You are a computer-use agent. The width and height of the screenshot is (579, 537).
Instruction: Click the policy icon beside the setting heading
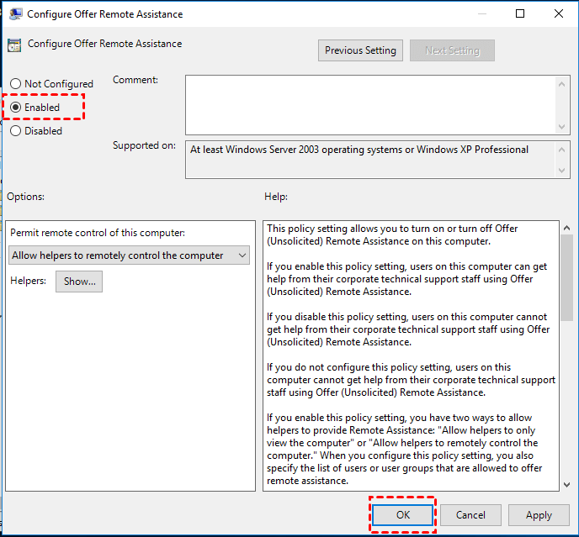(15, 45)
